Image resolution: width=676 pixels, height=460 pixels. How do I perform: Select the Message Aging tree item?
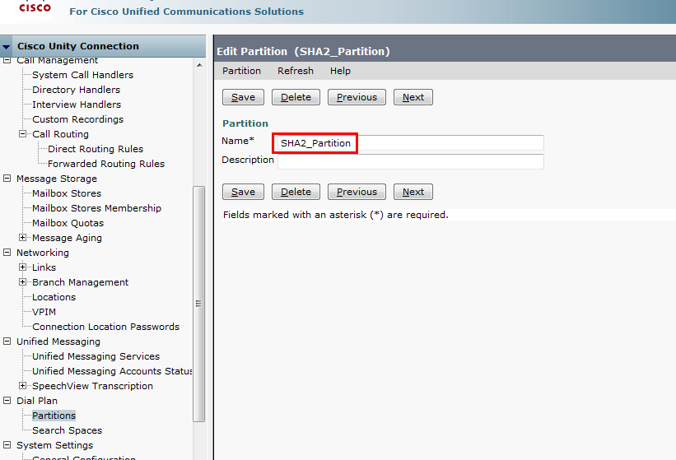pyautogui.click(x=67, y=238)
